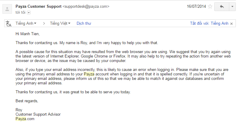Click Payza.com in the email signature
This screenshot has height=124, width=252.
pos(25,119)
